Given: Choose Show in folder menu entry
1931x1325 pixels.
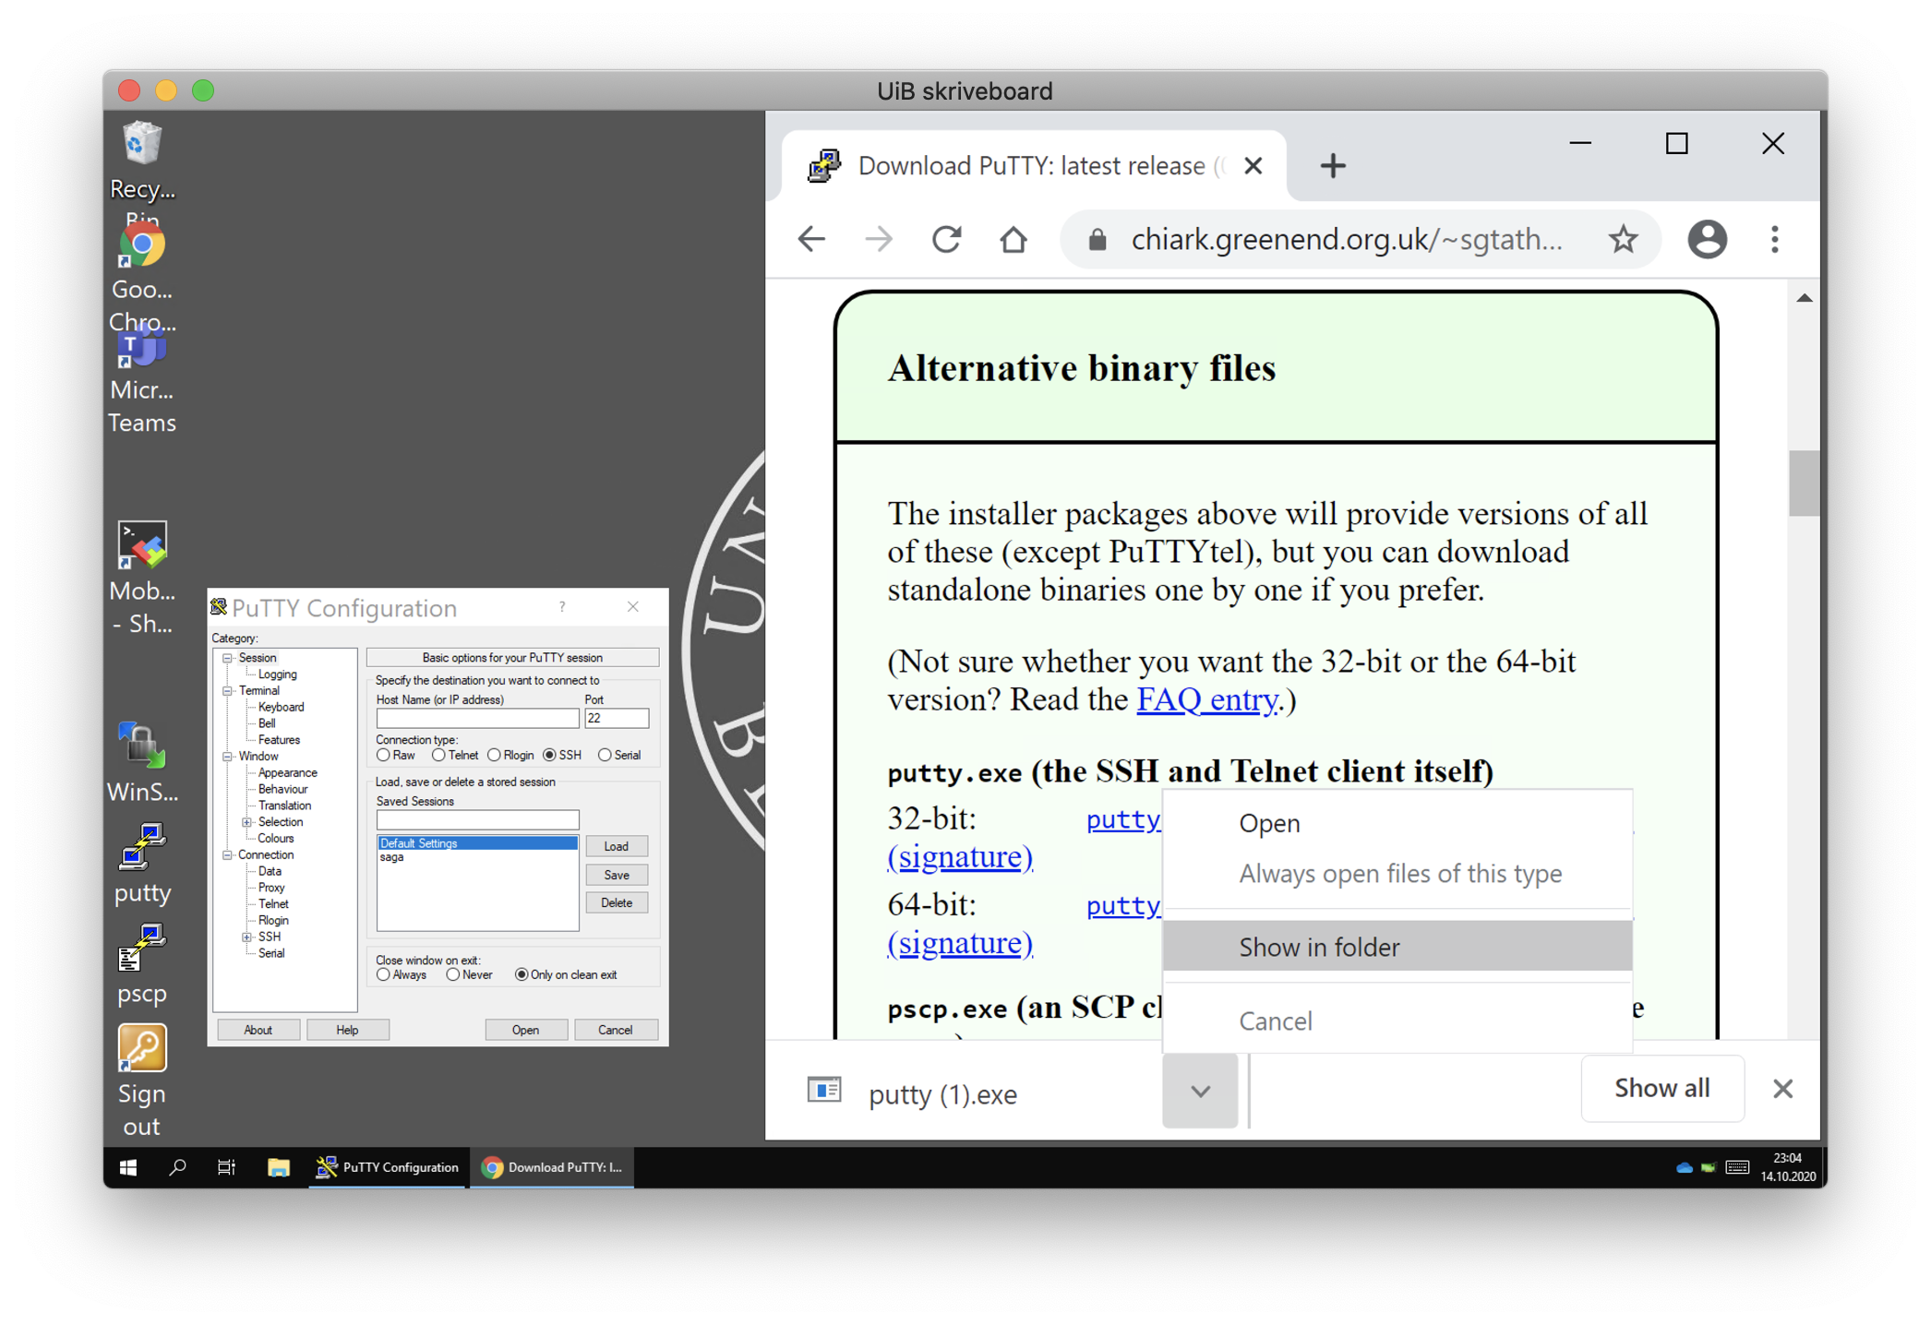Looking at the screenshot, I should pos(1320,948).
